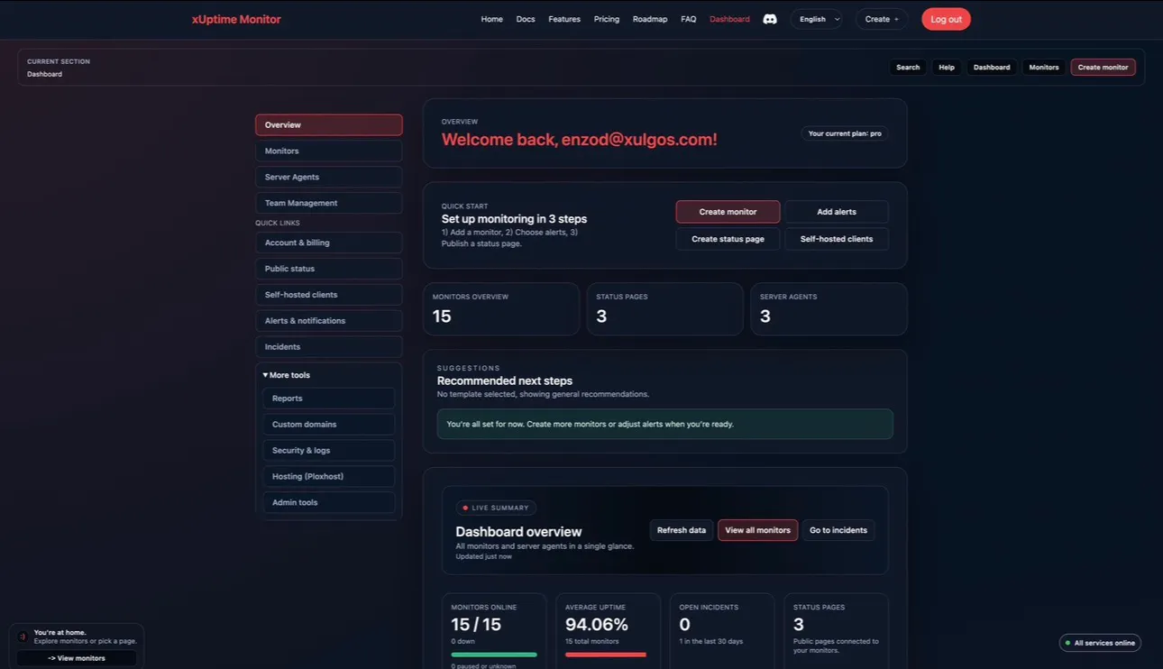The height and width of the screenshot is (669, 1163).
Task: Click the Refresh data button
Action: click(682, 530)
